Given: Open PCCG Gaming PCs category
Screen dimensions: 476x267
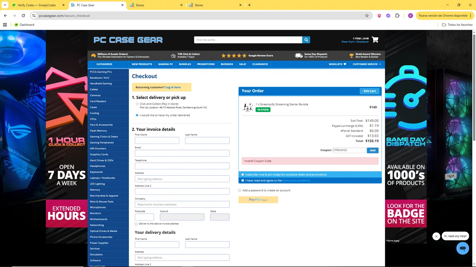Looking at the screenshot, I should click(101, 72).
